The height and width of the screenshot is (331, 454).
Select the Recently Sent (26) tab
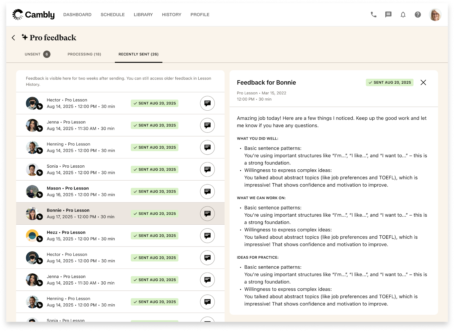click(x=138, y=54)
